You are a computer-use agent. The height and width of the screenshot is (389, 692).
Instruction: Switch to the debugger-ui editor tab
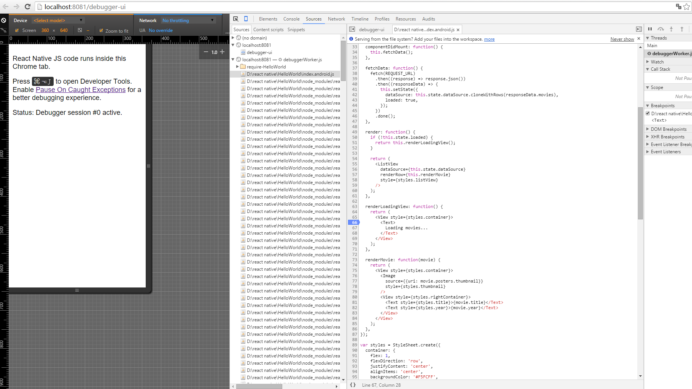tap(372, 30)
